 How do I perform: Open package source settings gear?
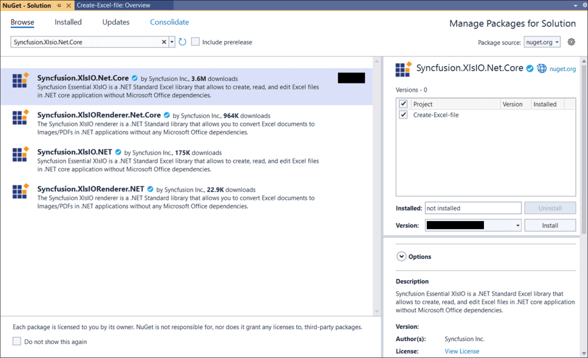pyautogui.click(x=571, y=42)
